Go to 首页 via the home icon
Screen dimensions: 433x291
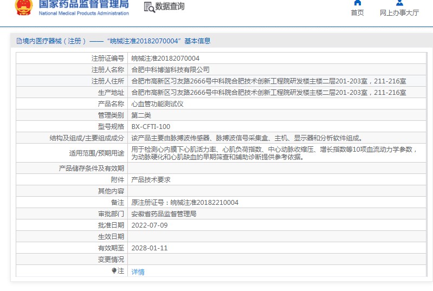pyautogui.click(x=357, y=3)
